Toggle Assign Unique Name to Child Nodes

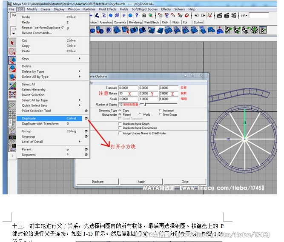click(120, 133)
